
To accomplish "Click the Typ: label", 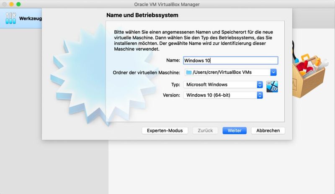I will point(175,84).
